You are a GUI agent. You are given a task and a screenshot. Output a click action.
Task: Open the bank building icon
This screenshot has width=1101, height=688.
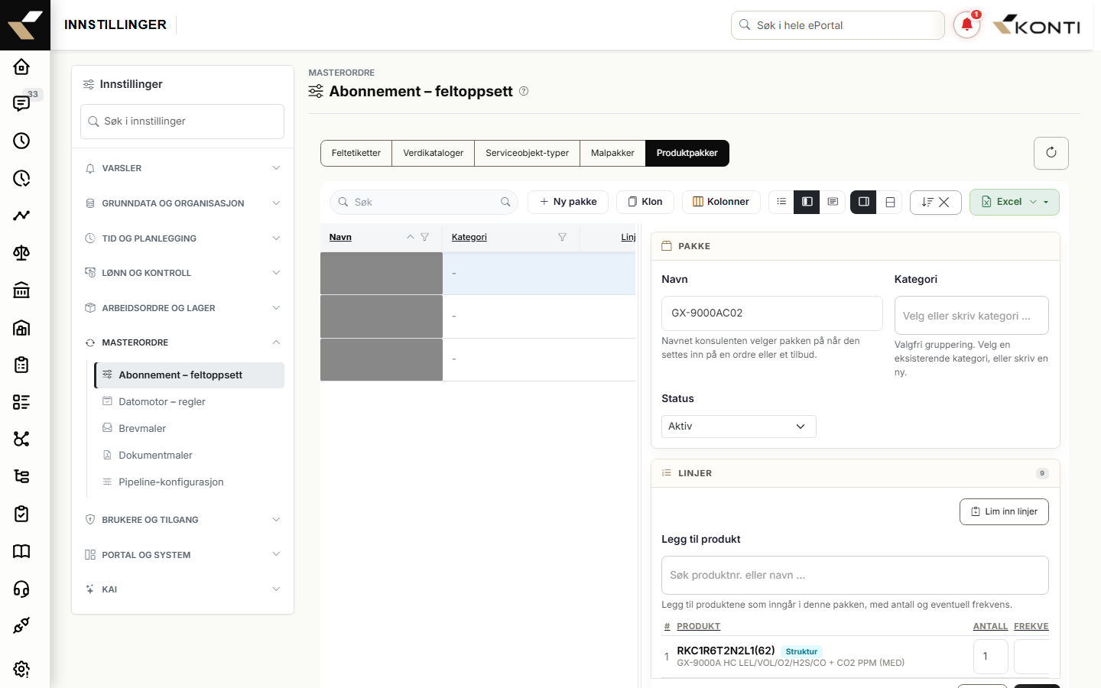click(x=21, y=290)
